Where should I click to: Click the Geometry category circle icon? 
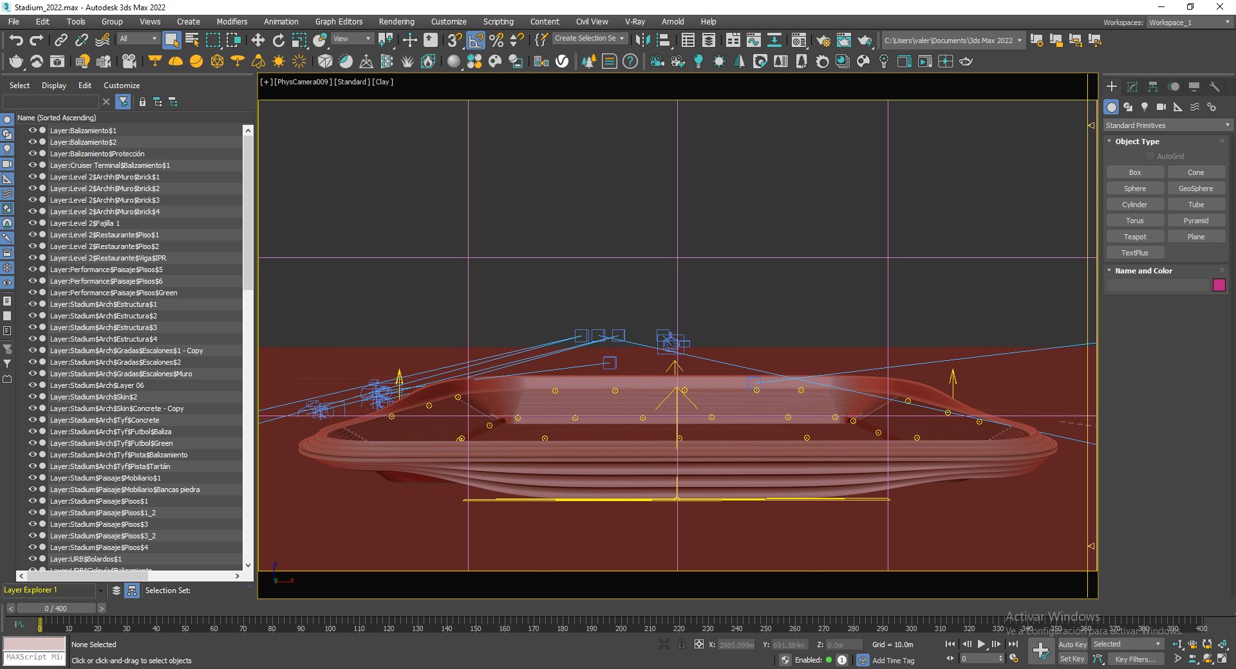[1112, 107]
